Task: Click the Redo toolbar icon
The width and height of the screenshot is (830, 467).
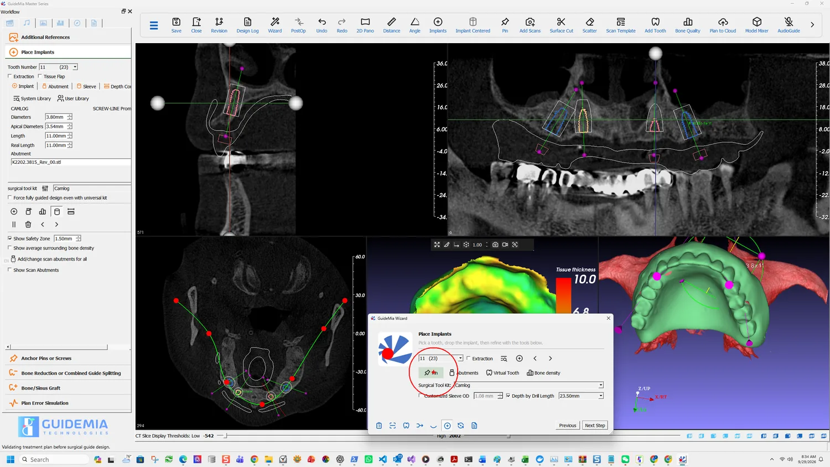Action: tap(342, 25)
